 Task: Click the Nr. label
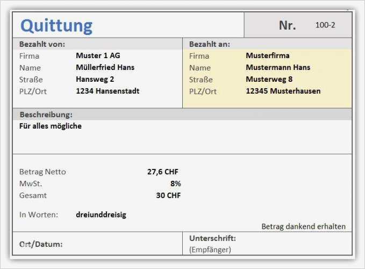click(288, 25)
